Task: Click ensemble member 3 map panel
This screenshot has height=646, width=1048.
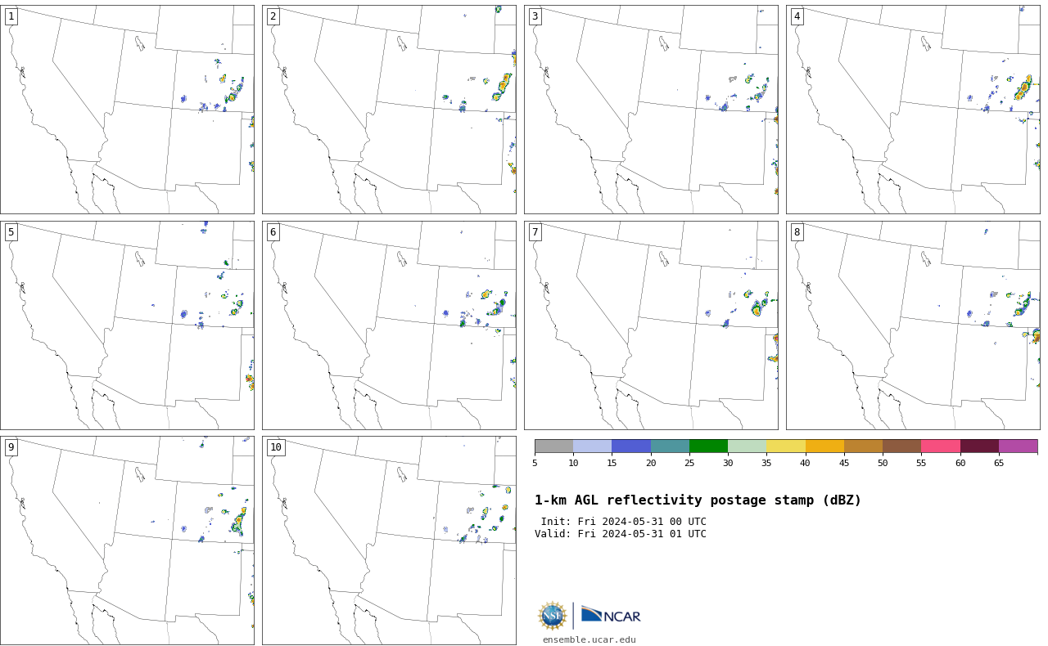Action: tap(651, 110)
